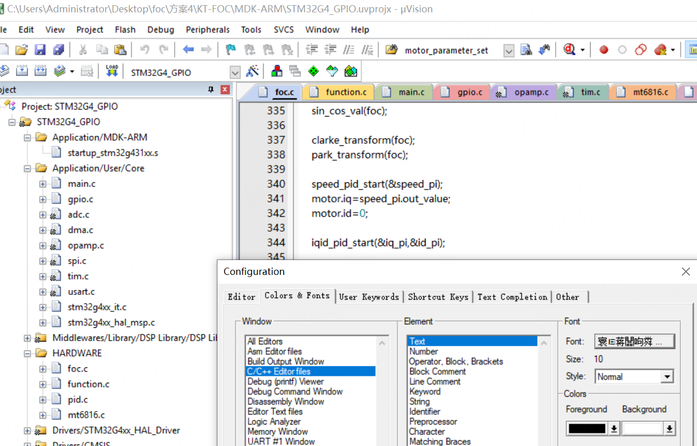The image size is (697, 446).
Task: Open Batch Build using the stacked layers icon
Action: point(60,71)
